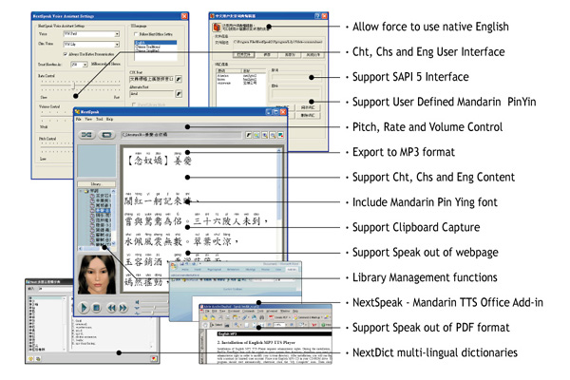Screen dimensions: 570x380
Task: Click the repeat loop button in NextSpeak
Action: 106,135
